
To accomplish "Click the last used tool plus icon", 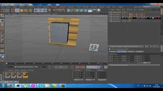I will [x=30, y=10].
